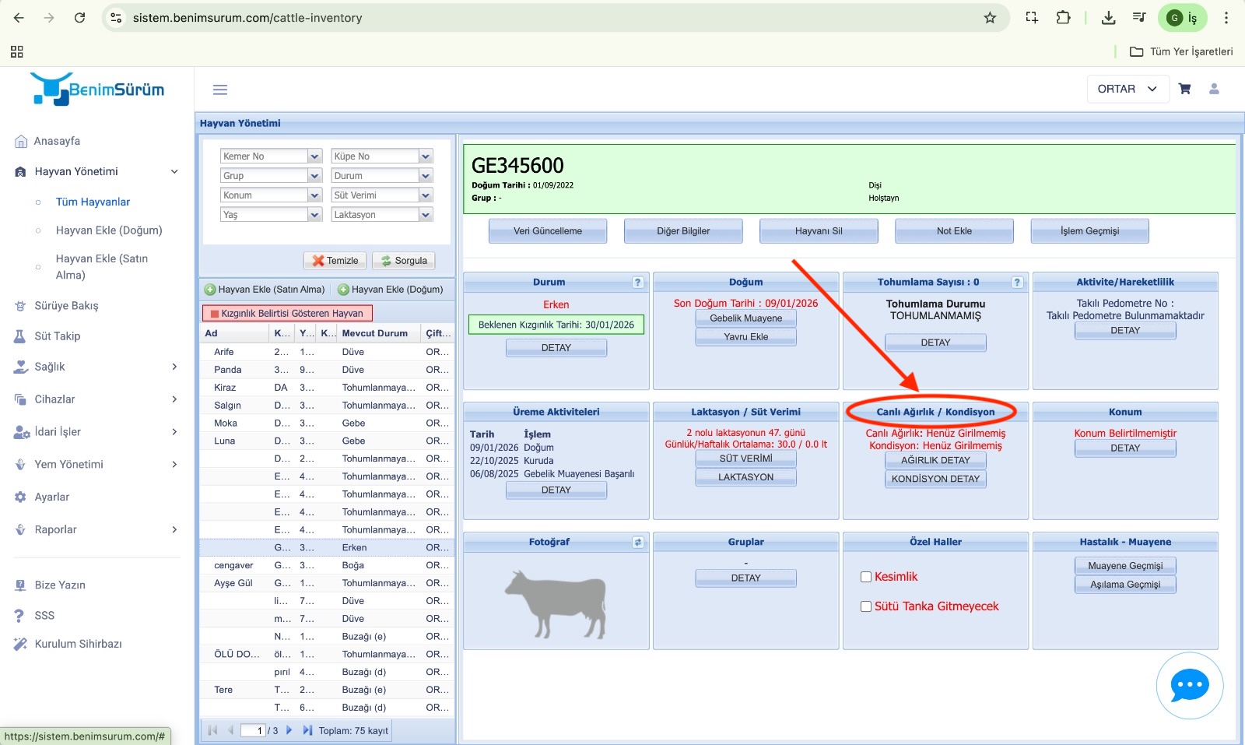Open Süt Takip in the sidebar
This screenshot has width=1245, height=745.
[x=57, y=336]
